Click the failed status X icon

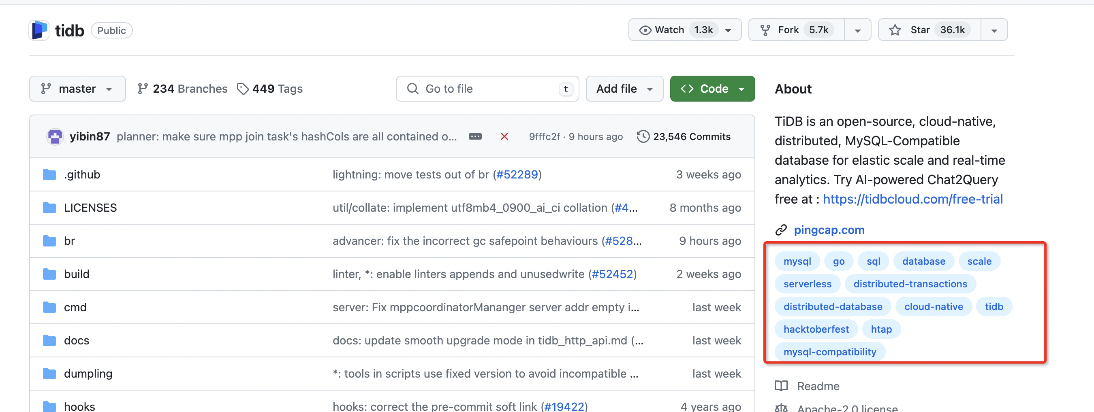[504, 137]
